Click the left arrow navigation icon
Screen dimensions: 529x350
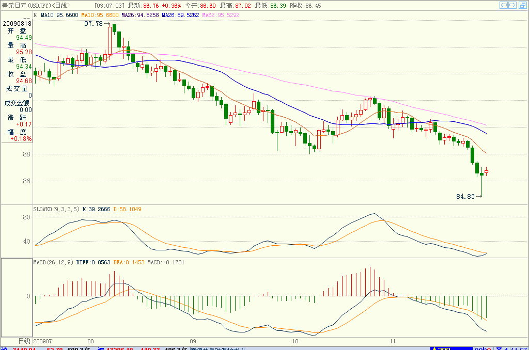pyautogui.click(x=504, y=5)
